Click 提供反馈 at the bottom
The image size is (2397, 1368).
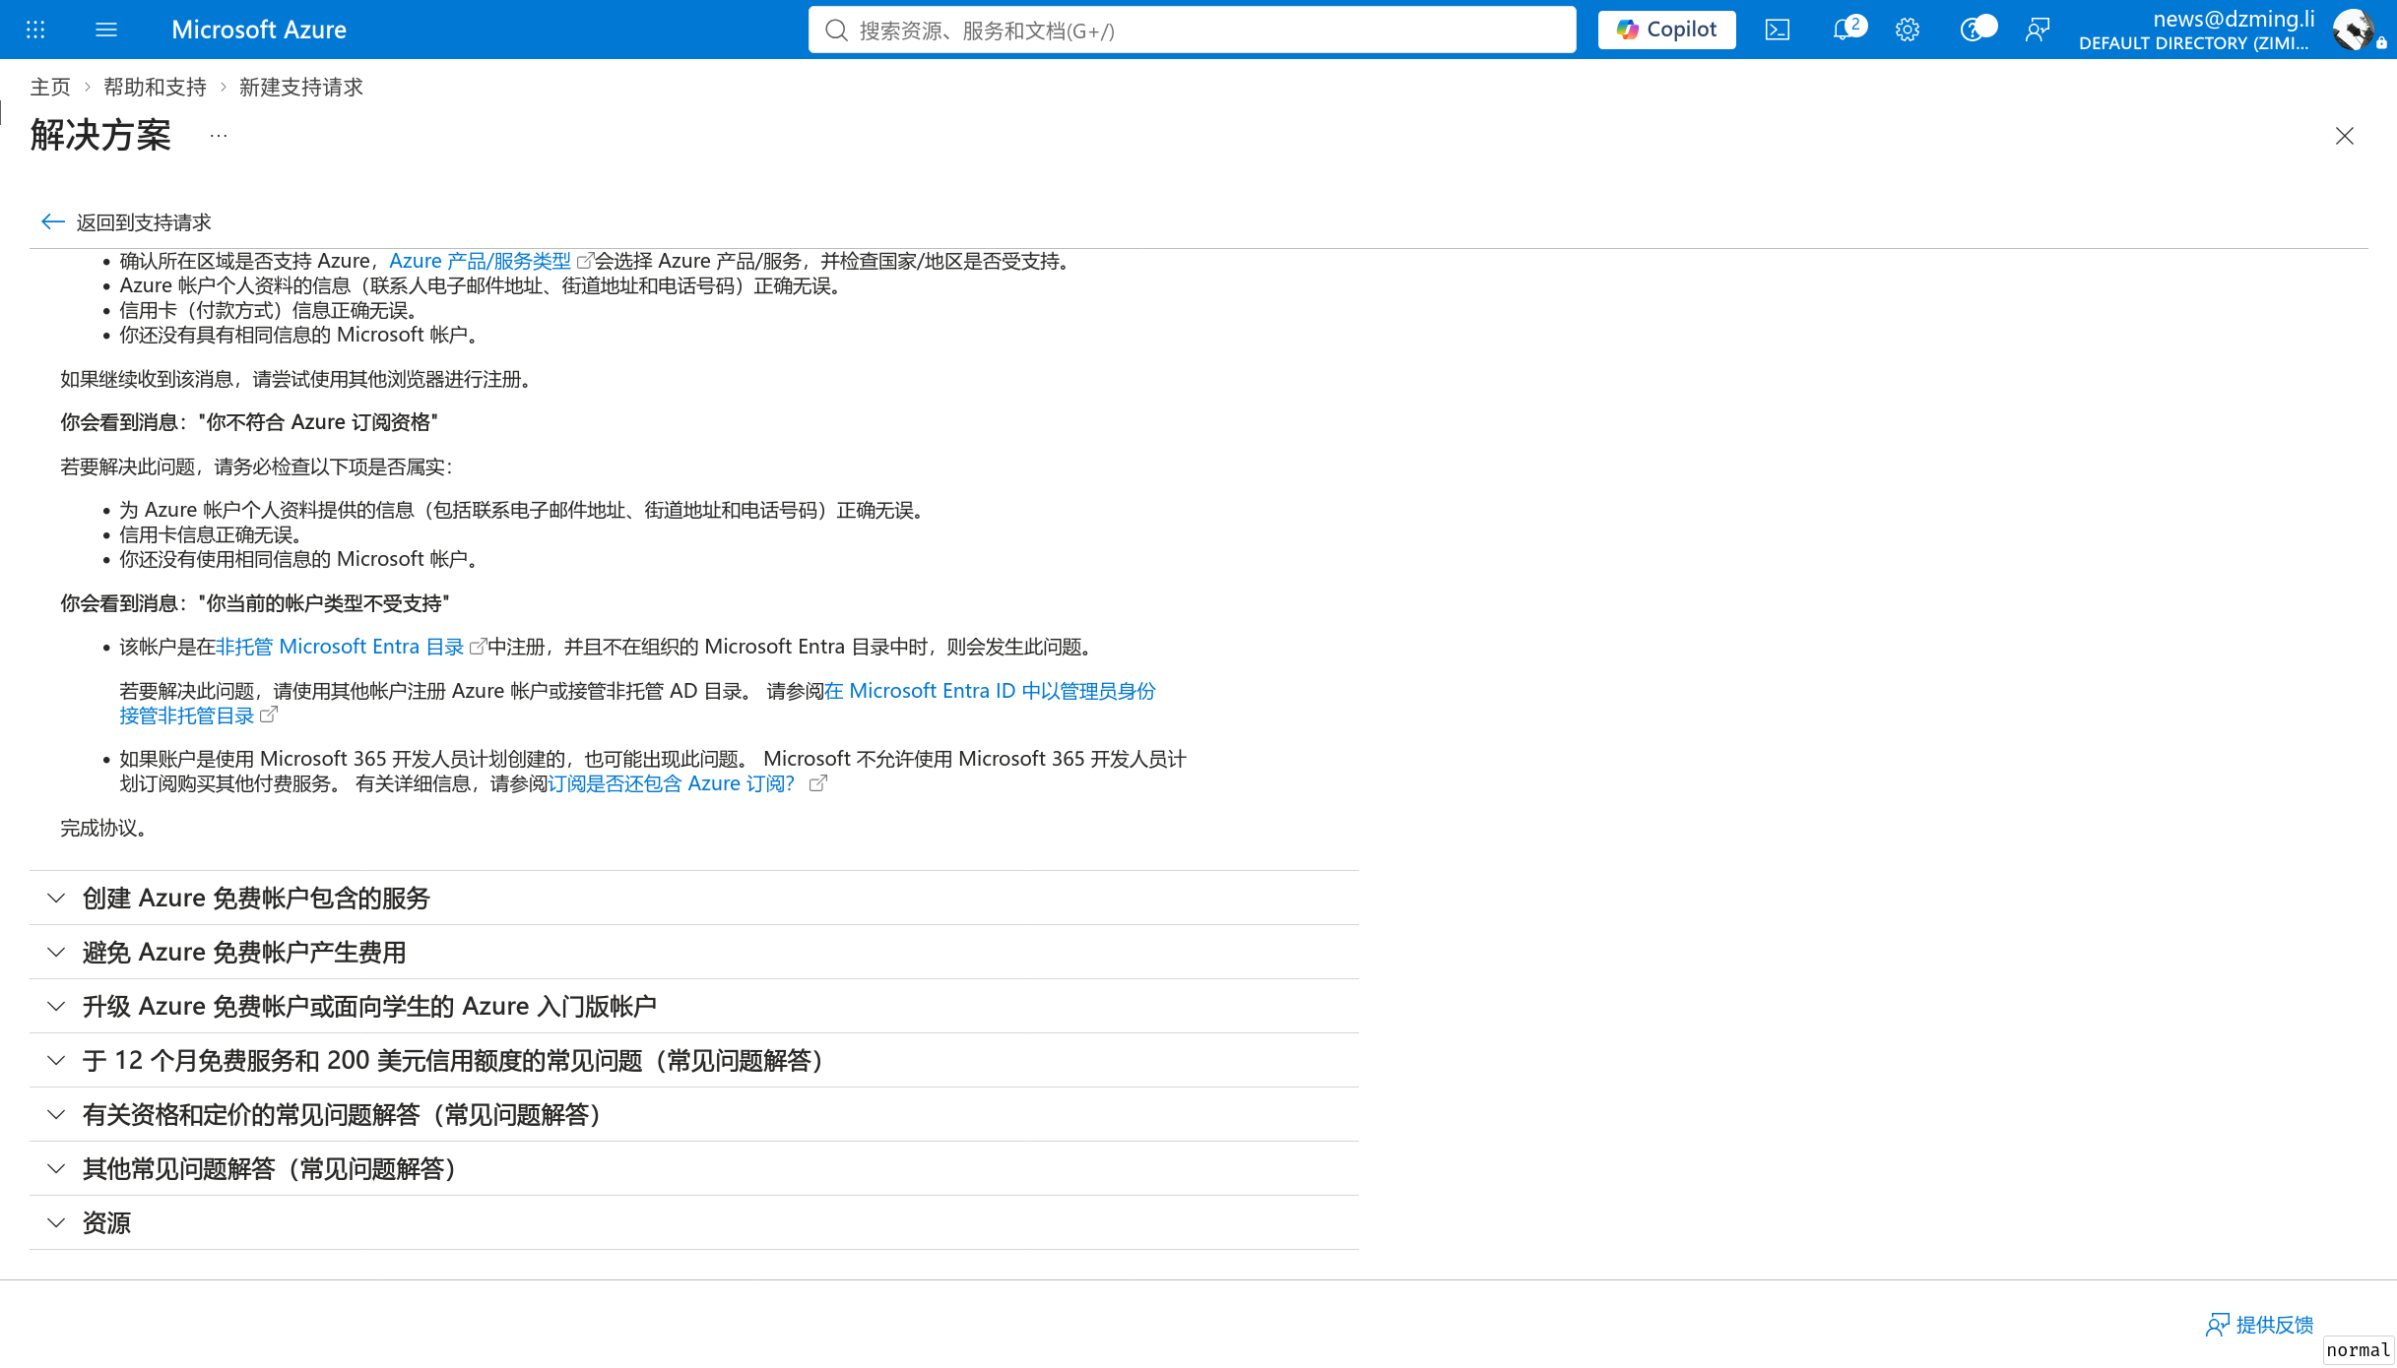[x=2260, y=1325]
